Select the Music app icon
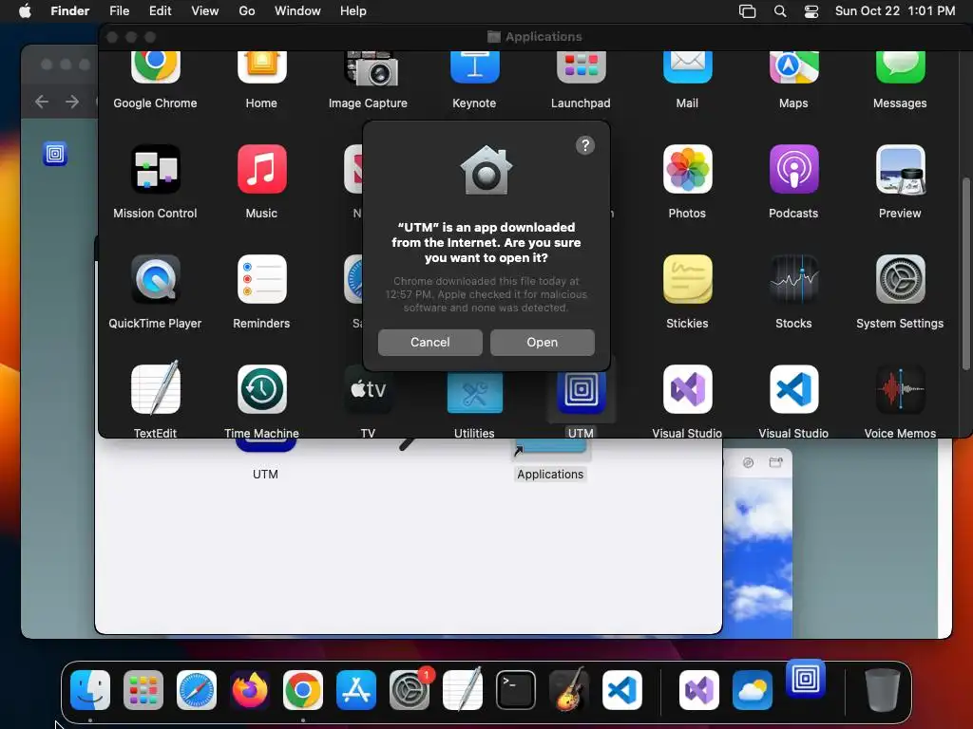The width and height of the screenshot is (973, 729). click(x=262, y=169)
